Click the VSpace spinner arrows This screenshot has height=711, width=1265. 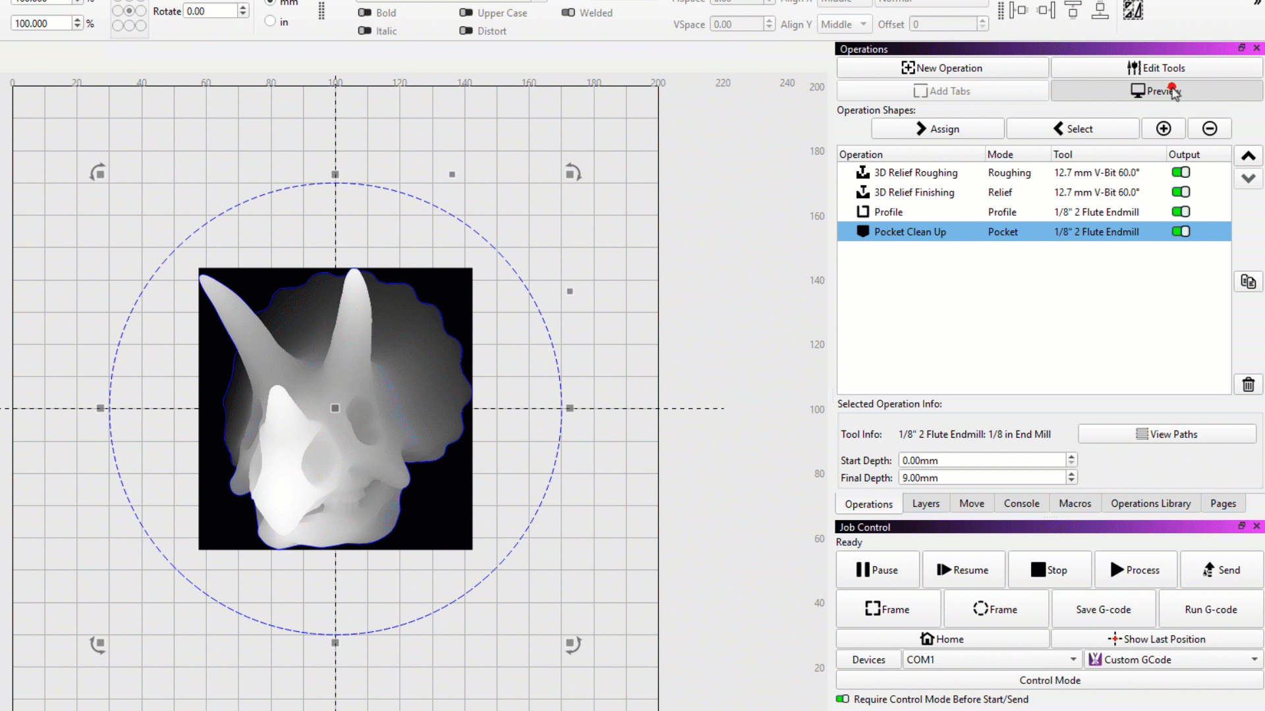point(769,24)
